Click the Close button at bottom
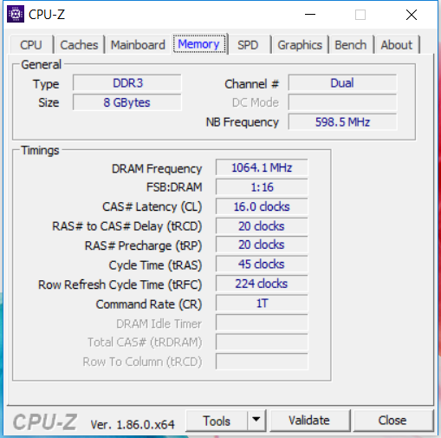This screenshot has height=438, width=441. point(392,421)
